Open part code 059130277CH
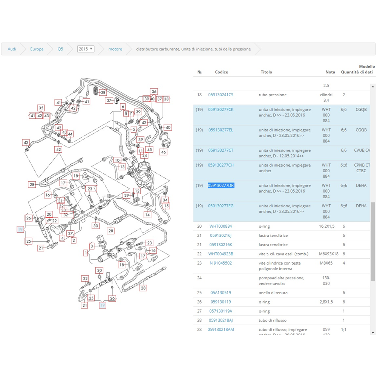The width and height of the screenshot is (377, 377). [x=221, y=165]
